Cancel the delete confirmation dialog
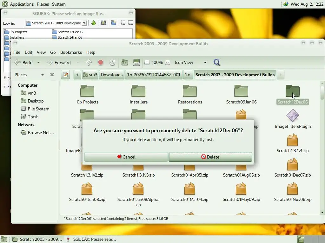Viewport: 325px width, 243px height. pyautogui.click(x=126, y=157)
